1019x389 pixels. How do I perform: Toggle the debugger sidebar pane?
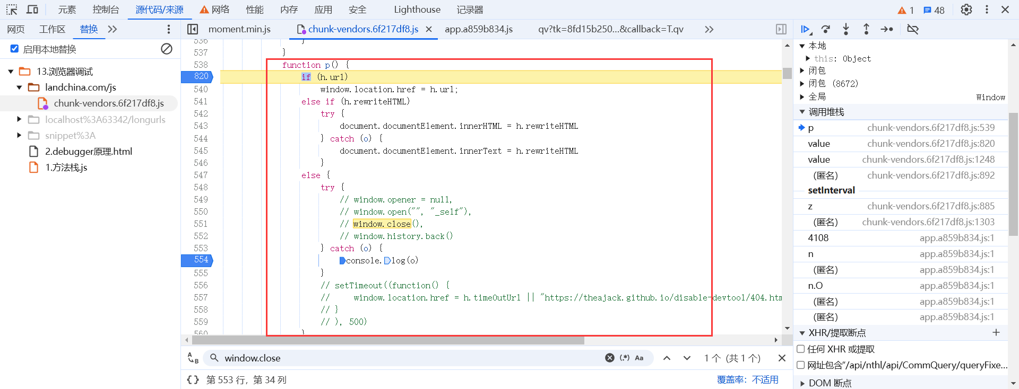click(x=781, y=29)
